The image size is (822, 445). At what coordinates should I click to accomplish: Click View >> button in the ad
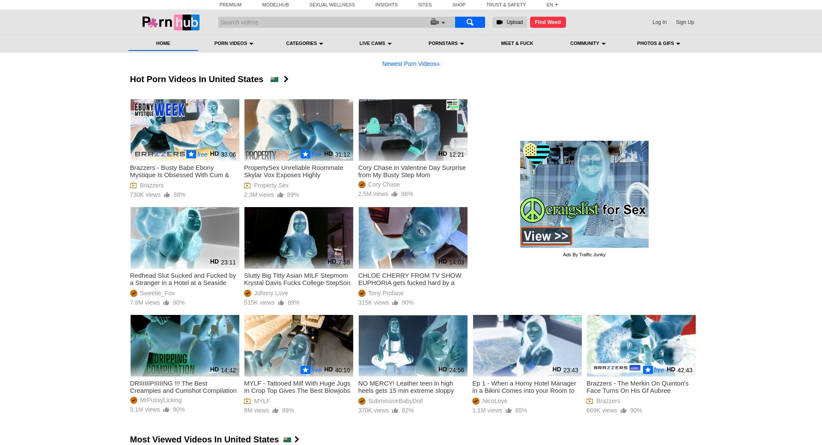[546, 236]
